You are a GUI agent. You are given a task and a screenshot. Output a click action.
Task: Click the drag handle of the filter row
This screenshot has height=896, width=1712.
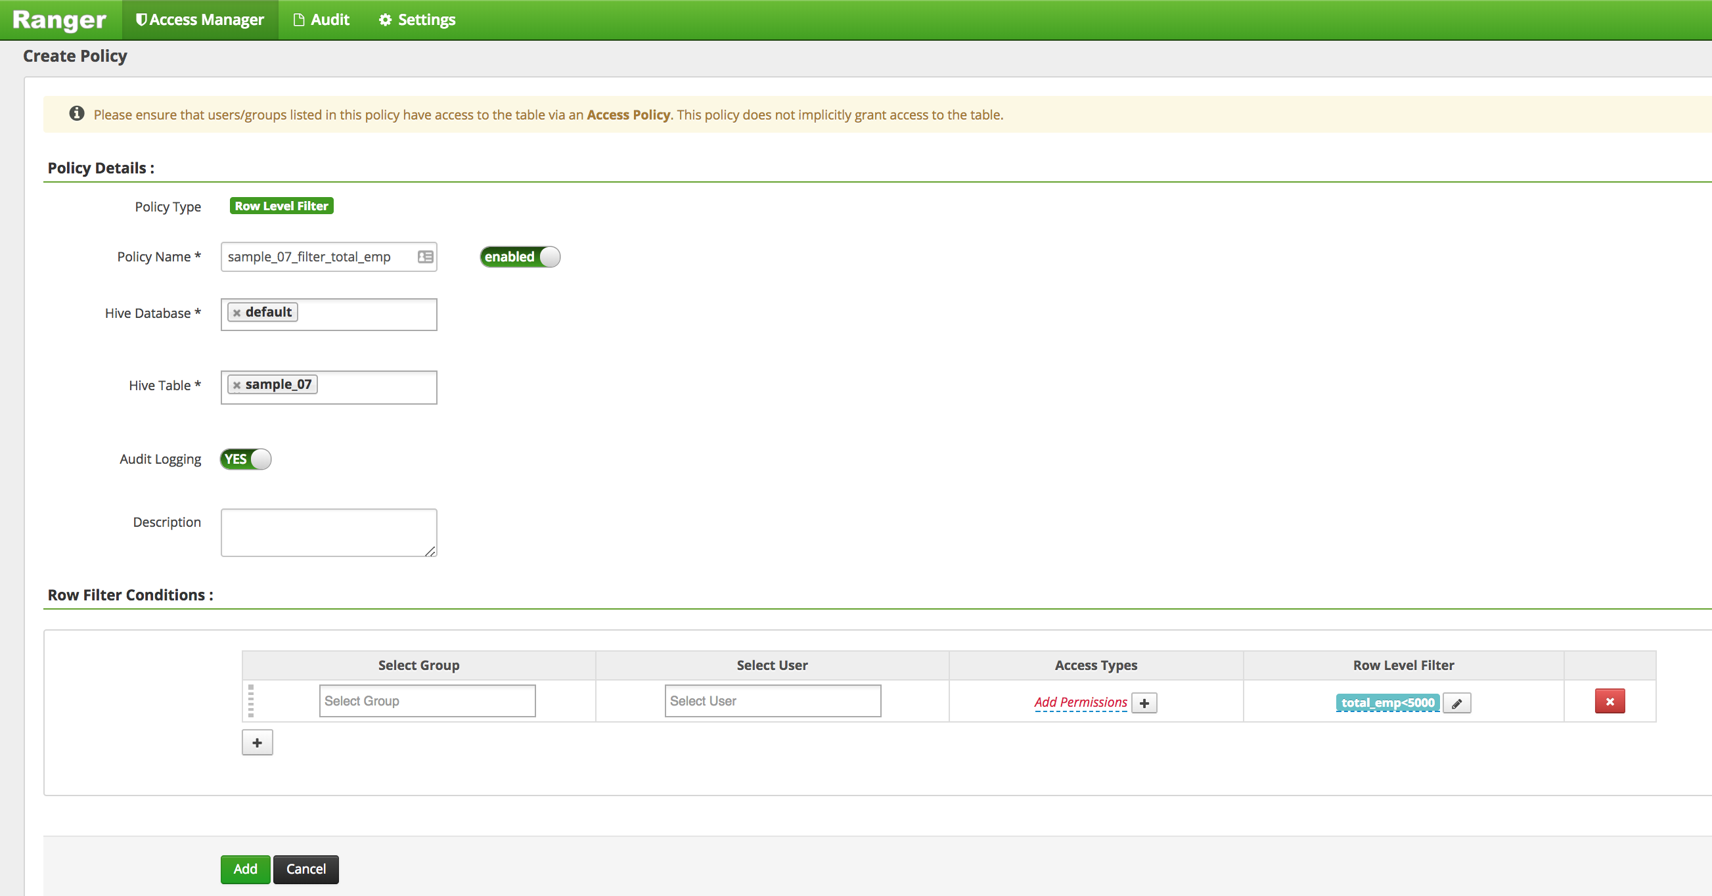(251, 702)
